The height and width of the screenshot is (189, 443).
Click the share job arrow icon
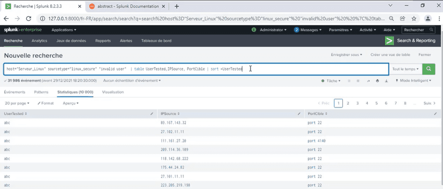coord(368,81)
